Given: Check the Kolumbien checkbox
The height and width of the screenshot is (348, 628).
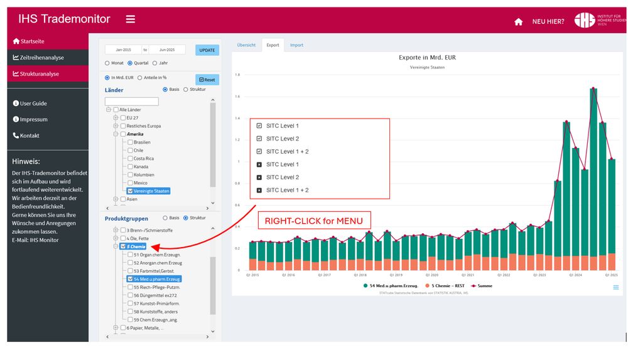Looking at the screenshot, I should (x=130, y=174).
